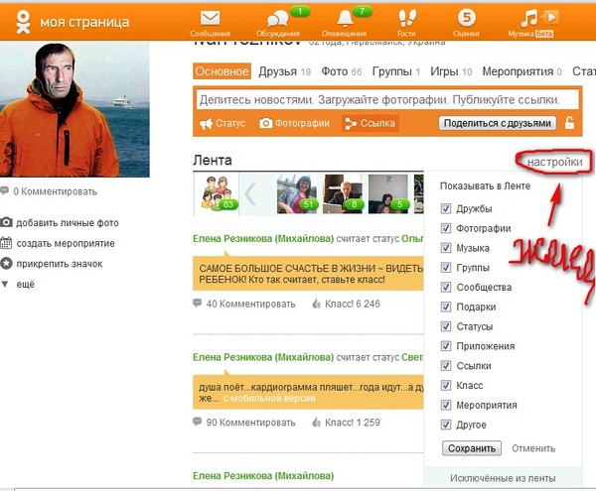Expand ещё menu in left sidebar
The width and height of the screenshot is (596, 491).
[18, 284]
